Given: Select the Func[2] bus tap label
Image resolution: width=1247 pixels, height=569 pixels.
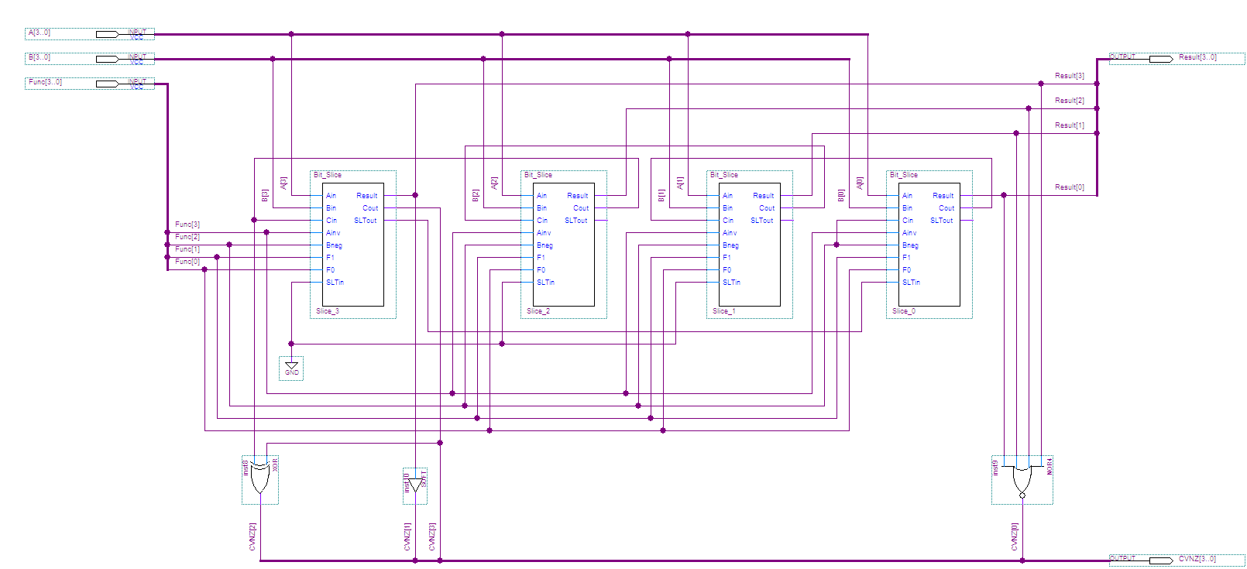Looking at the screenshot, I should [187, 237].
